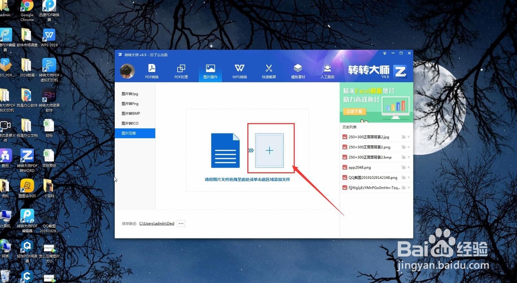Open the folder for QQ截图20191029142348.png
The image size is (517, 283).
pos(403,177)
